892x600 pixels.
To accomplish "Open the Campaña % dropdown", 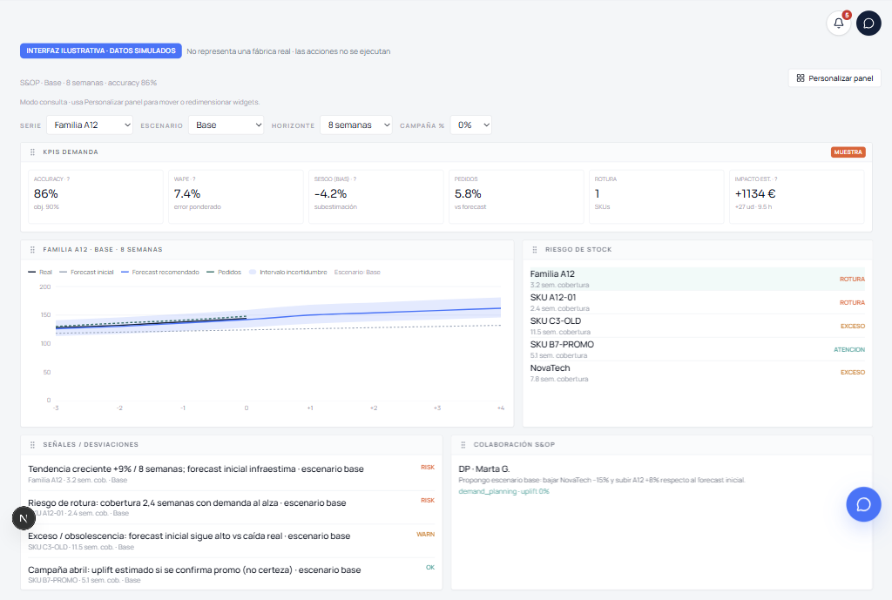I will click(x=471, y=125).
